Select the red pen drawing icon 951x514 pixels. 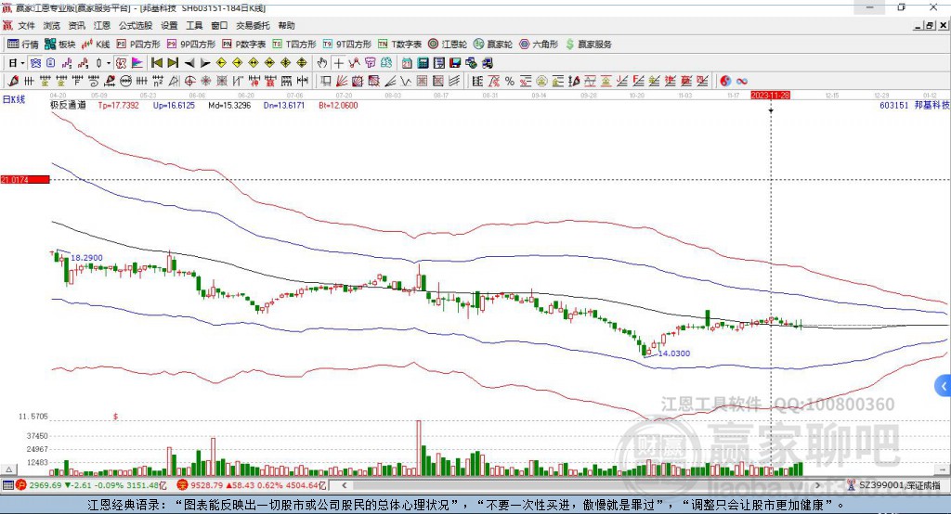click(x=13, y=82)
